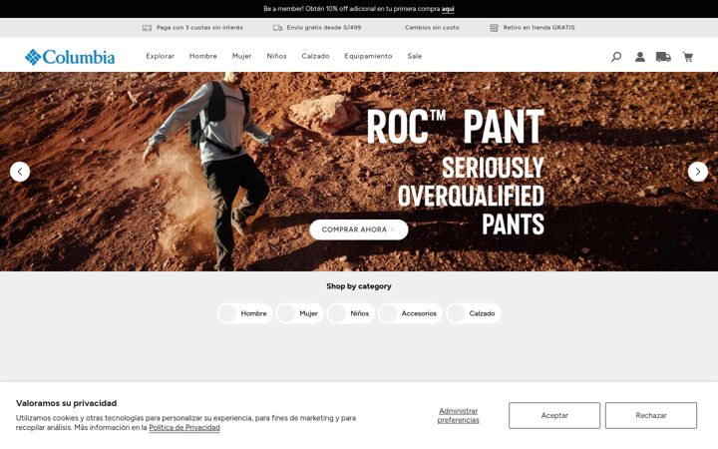This screenshot has height=449, width=718.
Task: Go to the next banner slide
Action: pyautogui.click(x=698, y=172)
